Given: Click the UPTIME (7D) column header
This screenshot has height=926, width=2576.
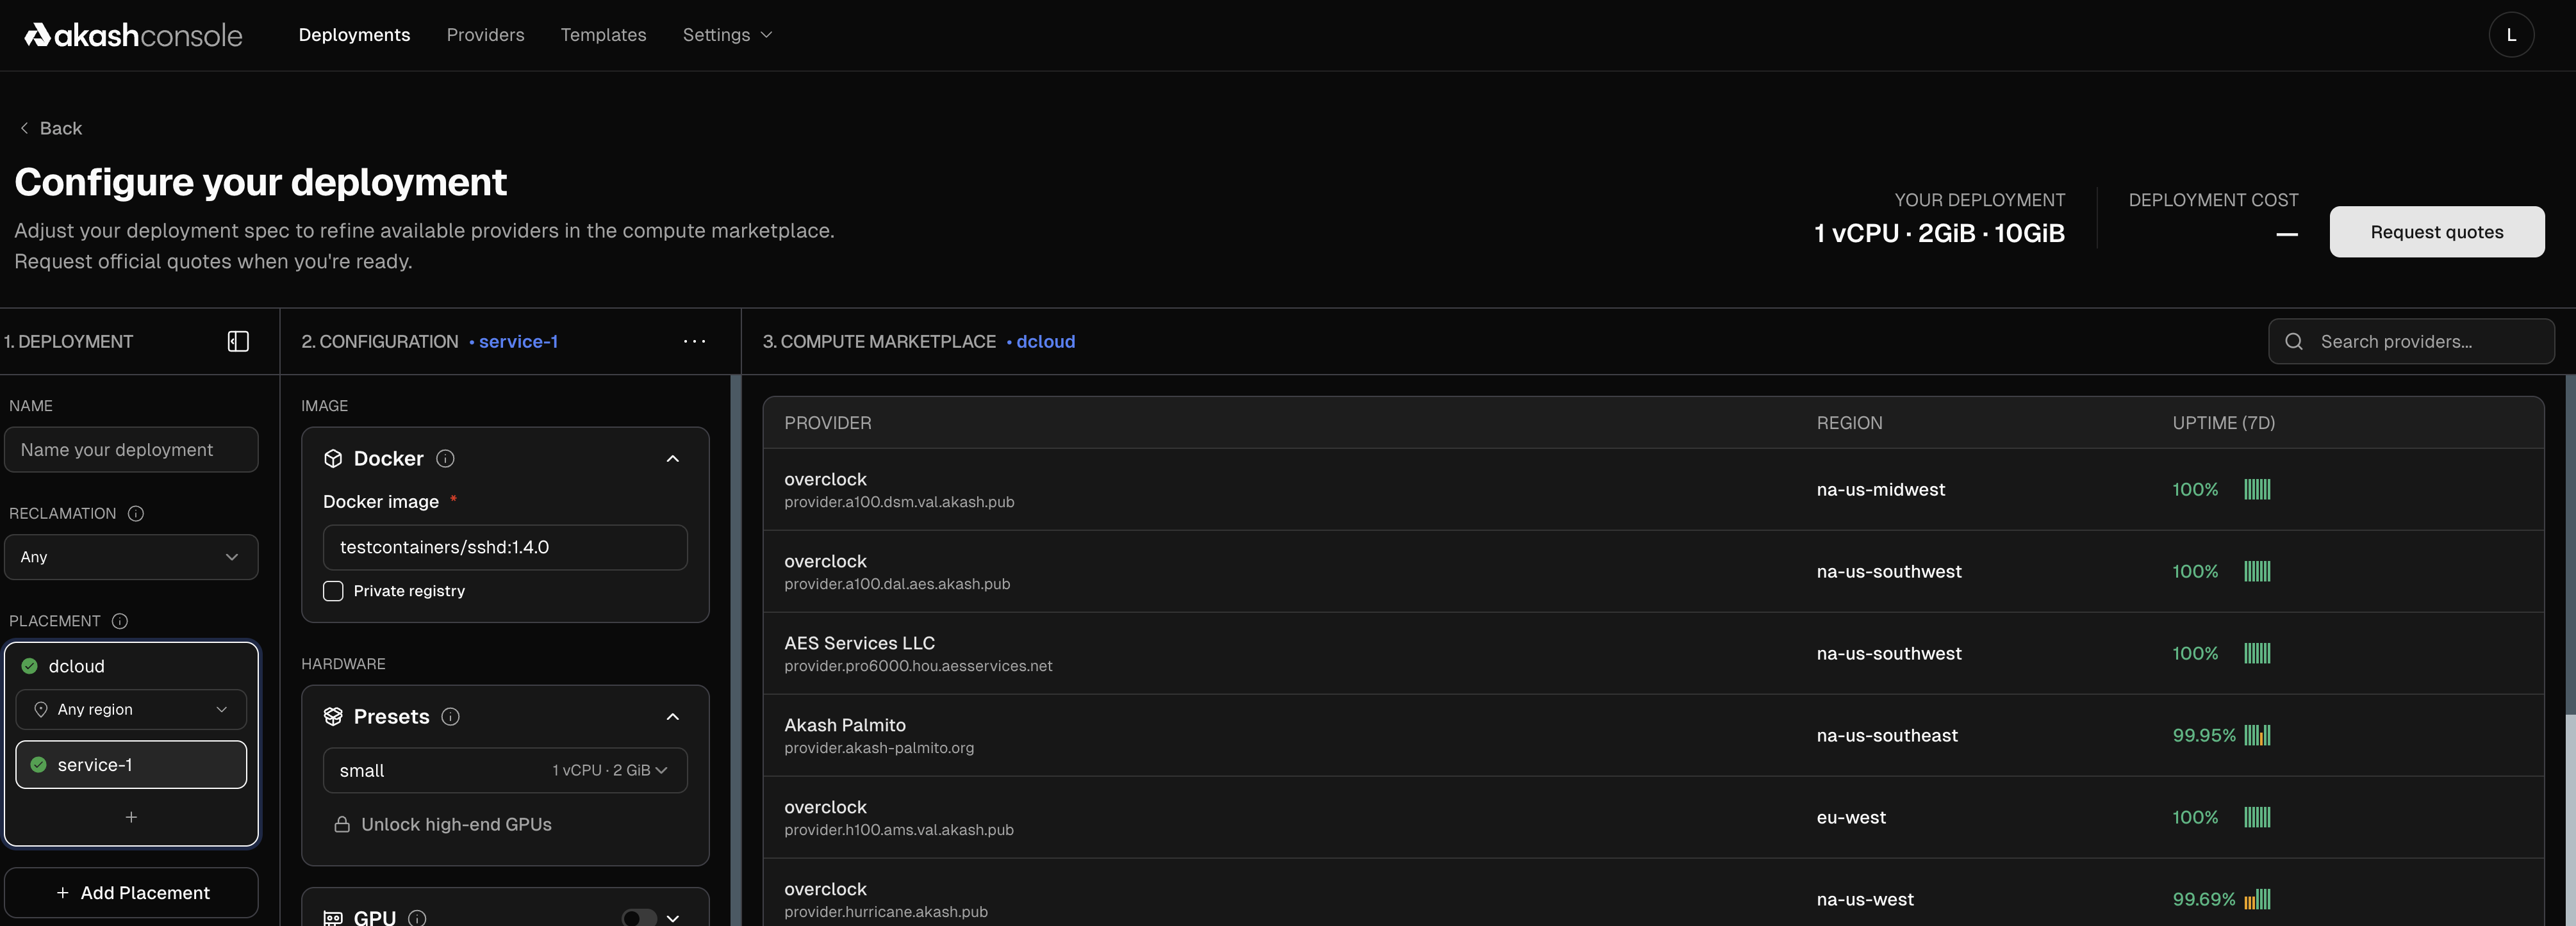Looking at the screenshot, I should (x=2223, y=423).
